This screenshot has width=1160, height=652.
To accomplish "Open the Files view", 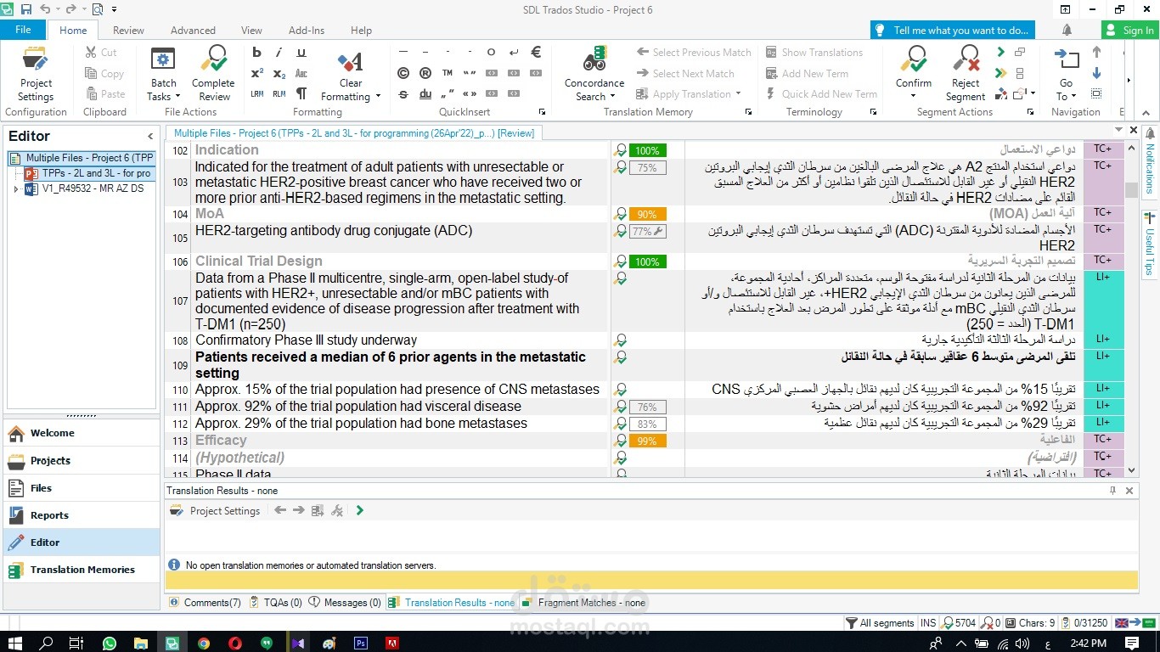I will 81,488.
